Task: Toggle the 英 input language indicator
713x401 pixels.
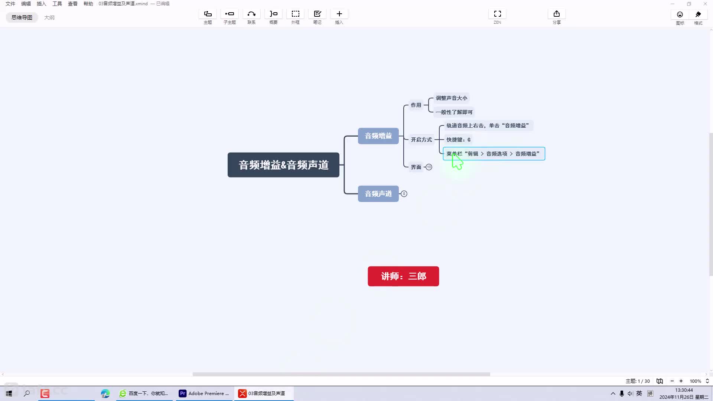Action: 639,393
